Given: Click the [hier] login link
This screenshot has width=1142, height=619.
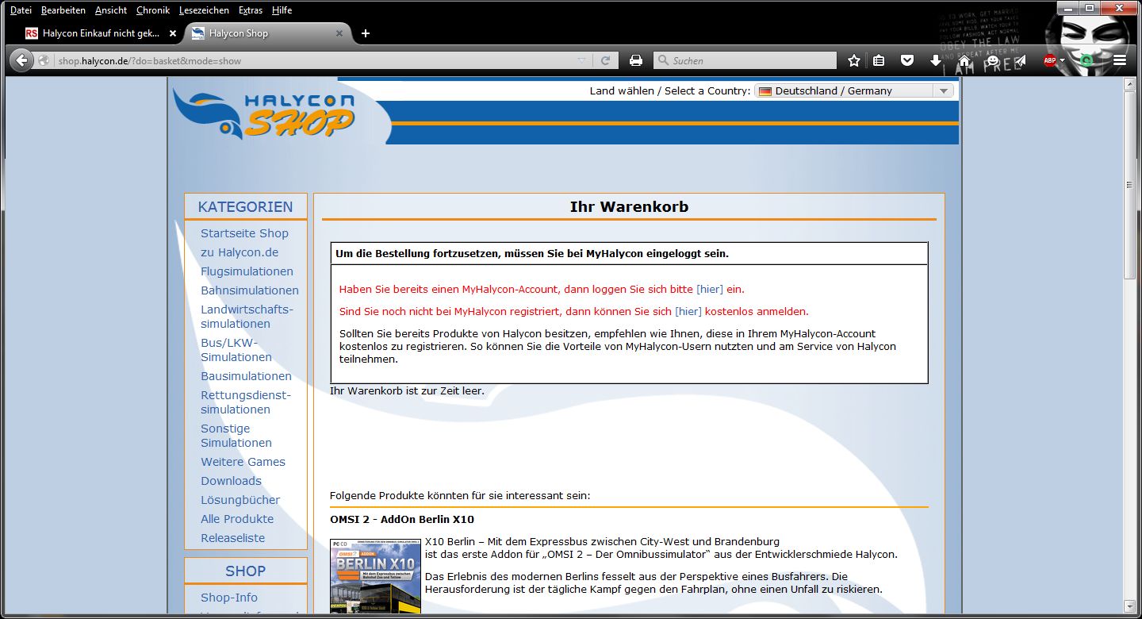Looking at the screenshot, I should pyautogui.click(x=710, y=289).
